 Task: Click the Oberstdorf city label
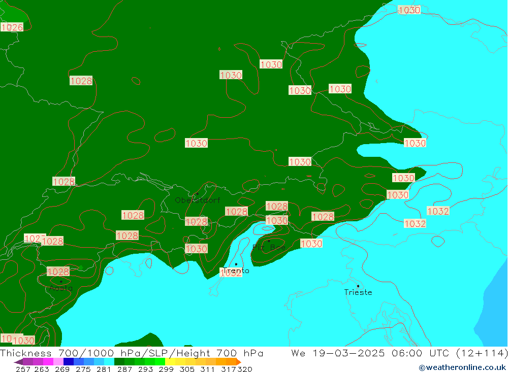[197, 200]
